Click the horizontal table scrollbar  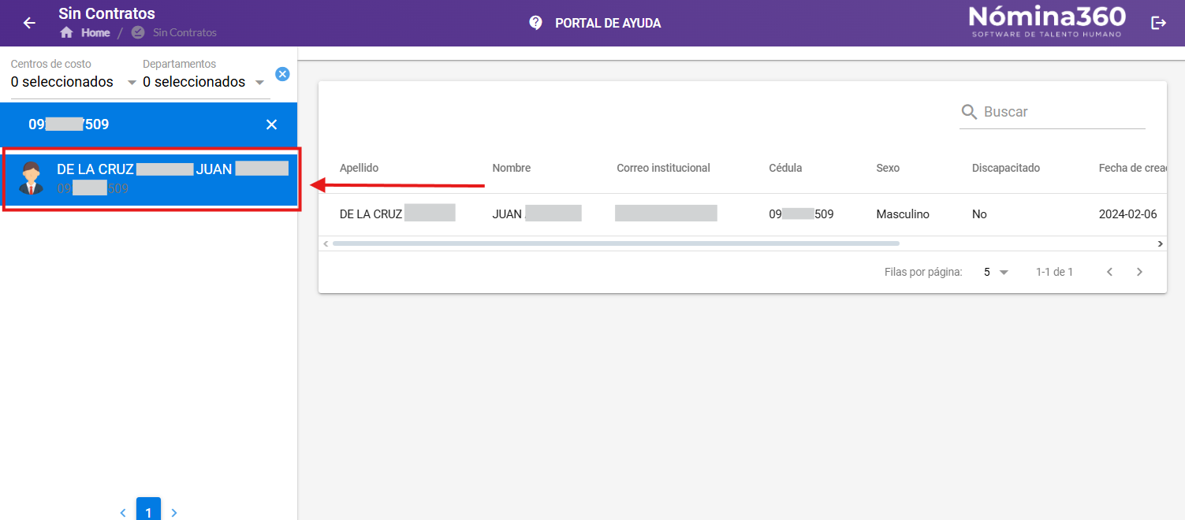tap(616, 243)
